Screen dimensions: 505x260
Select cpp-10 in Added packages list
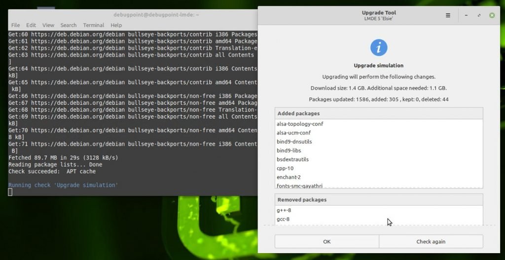pos(286,168)
